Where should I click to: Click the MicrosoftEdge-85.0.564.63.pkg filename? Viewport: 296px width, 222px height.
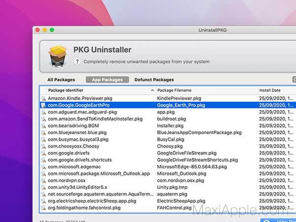click(x=192, y=167)
